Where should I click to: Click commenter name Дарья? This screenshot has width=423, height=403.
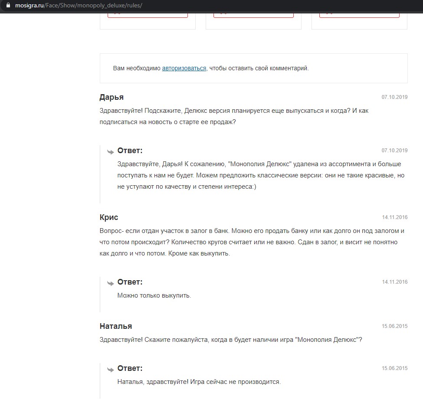[111, 97]
